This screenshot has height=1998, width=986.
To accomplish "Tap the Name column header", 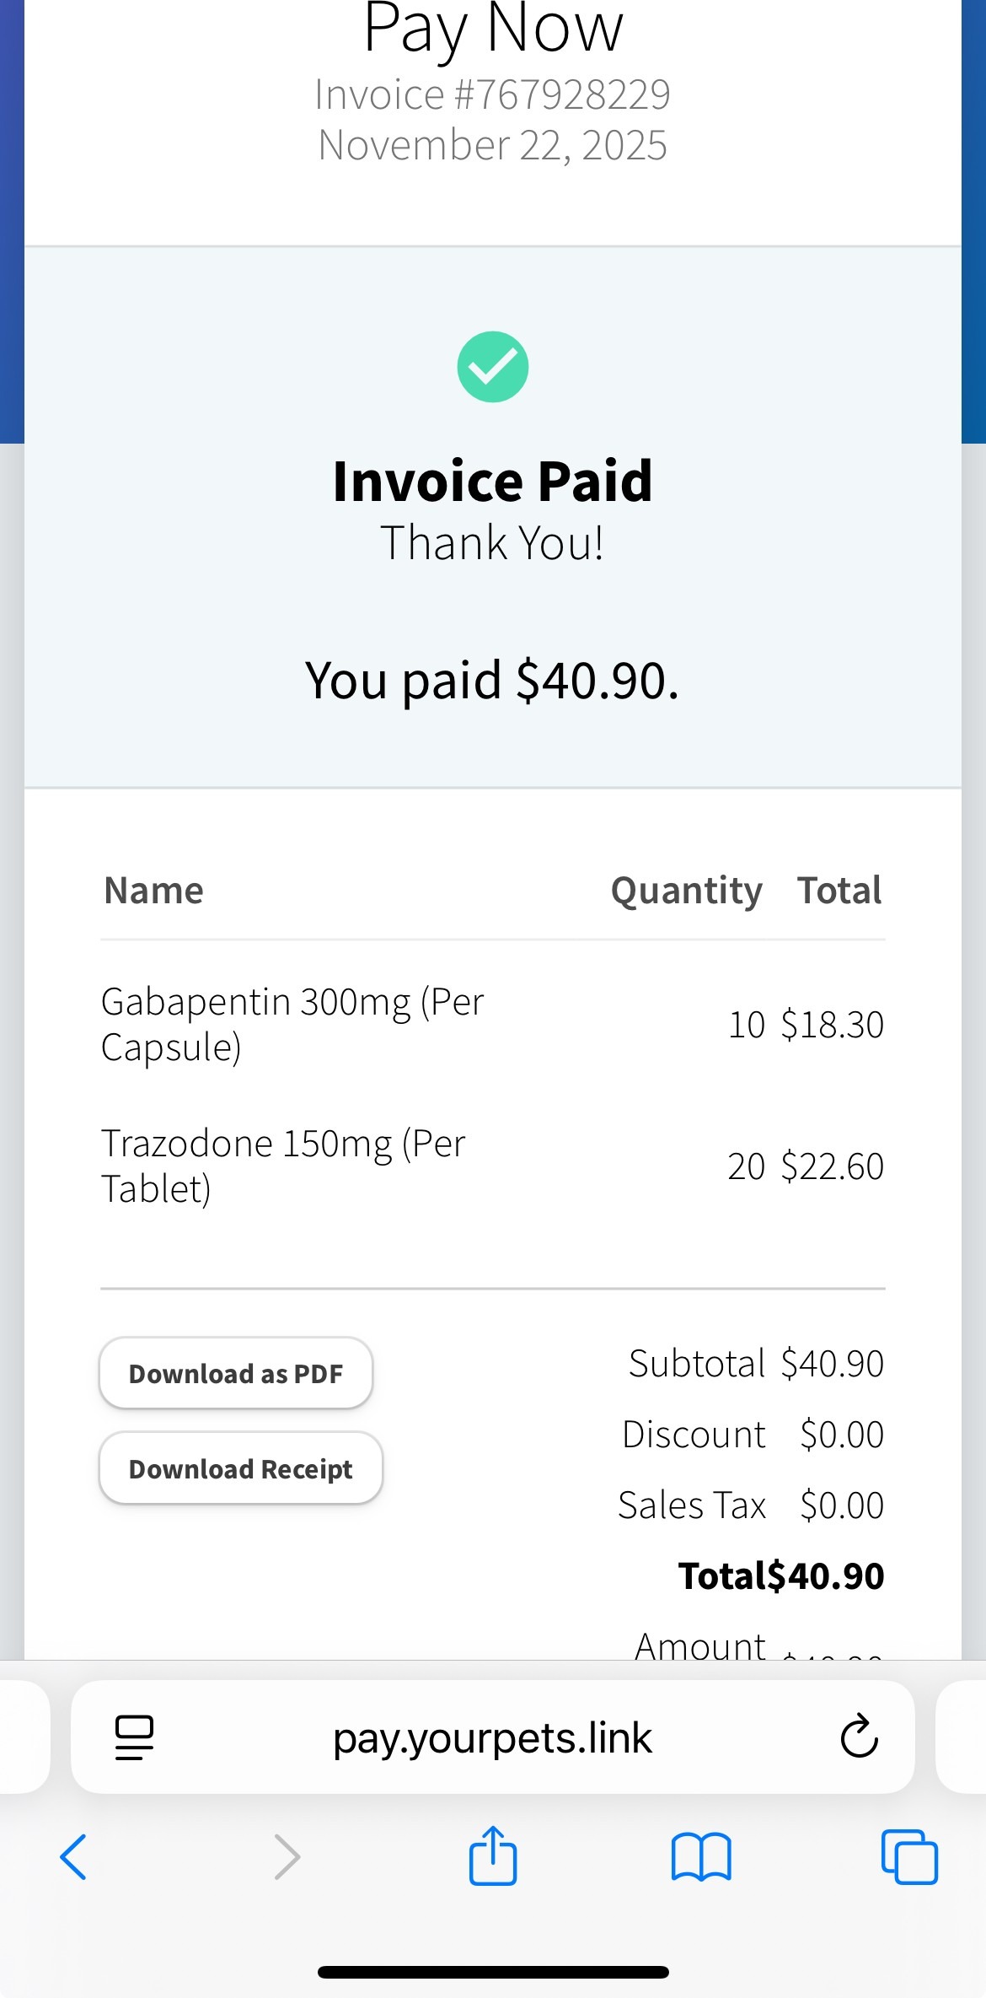I will pos(154,891).
